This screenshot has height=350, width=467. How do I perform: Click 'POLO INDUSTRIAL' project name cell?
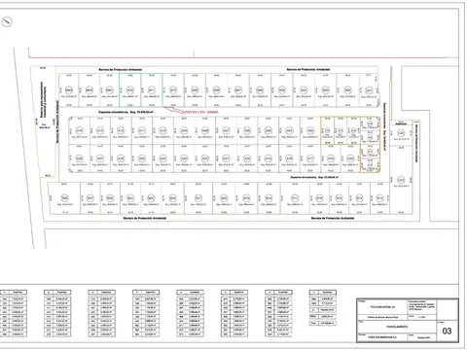pos(382,306)
